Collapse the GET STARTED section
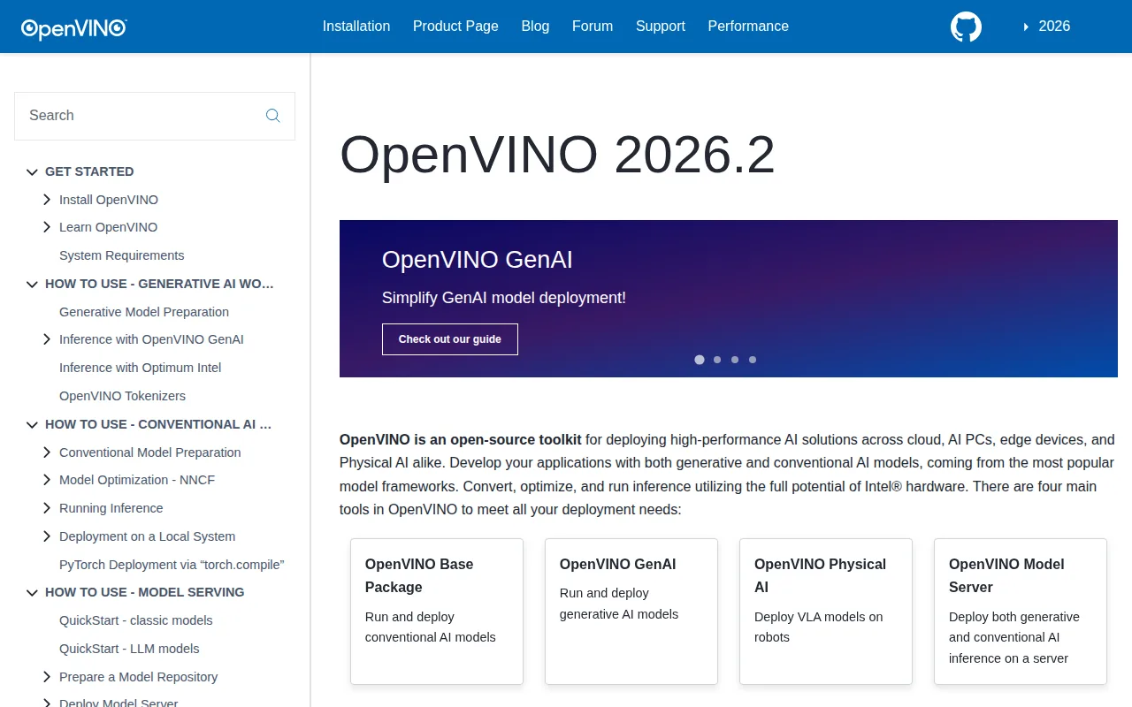Viewport: 1132px width, 707px height. click(33, 172)
